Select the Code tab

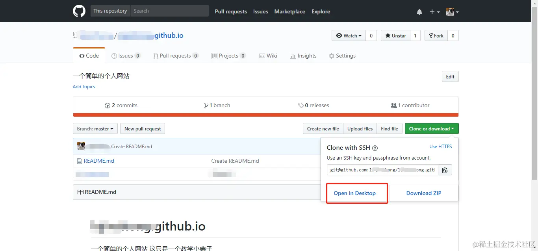tap(89, 56)
